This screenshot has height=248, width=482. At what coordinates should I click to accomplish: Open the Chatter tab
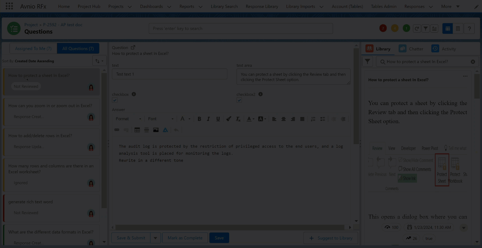point(411,49)
